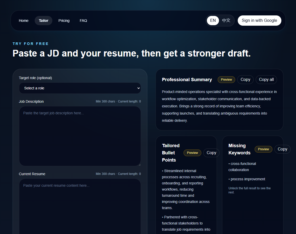Copy the Tailored Bullet Points

click(211, 153)
